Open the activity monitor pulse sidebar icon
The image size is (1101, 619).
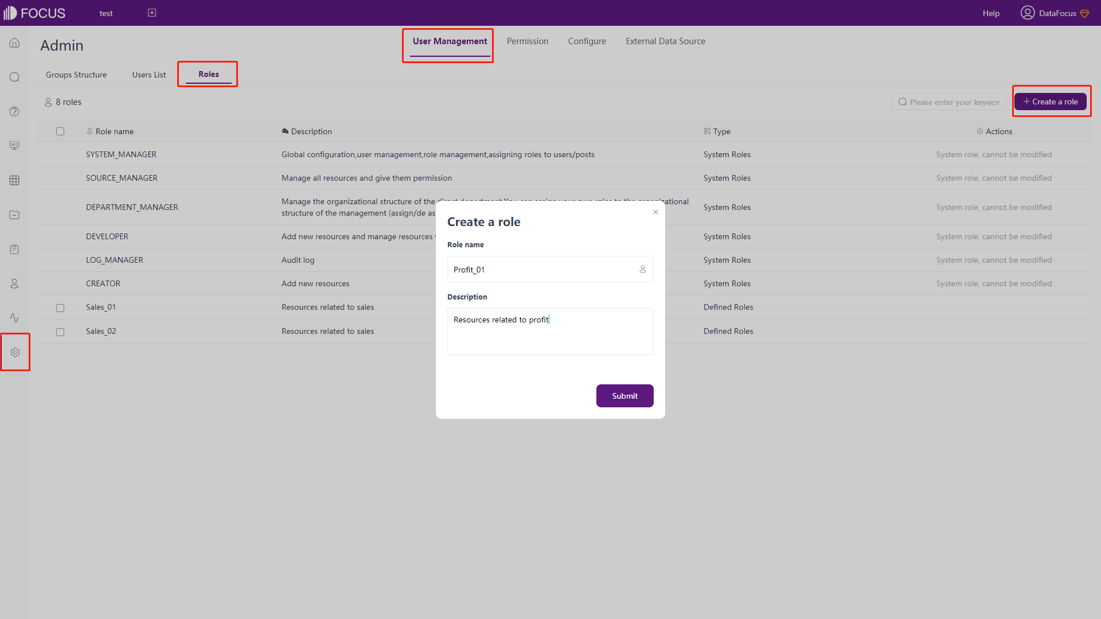pyautogui.click(x=14, y=318)
